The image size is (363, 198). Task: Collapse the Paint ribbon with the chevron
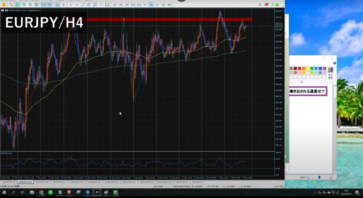coord(331,63)
